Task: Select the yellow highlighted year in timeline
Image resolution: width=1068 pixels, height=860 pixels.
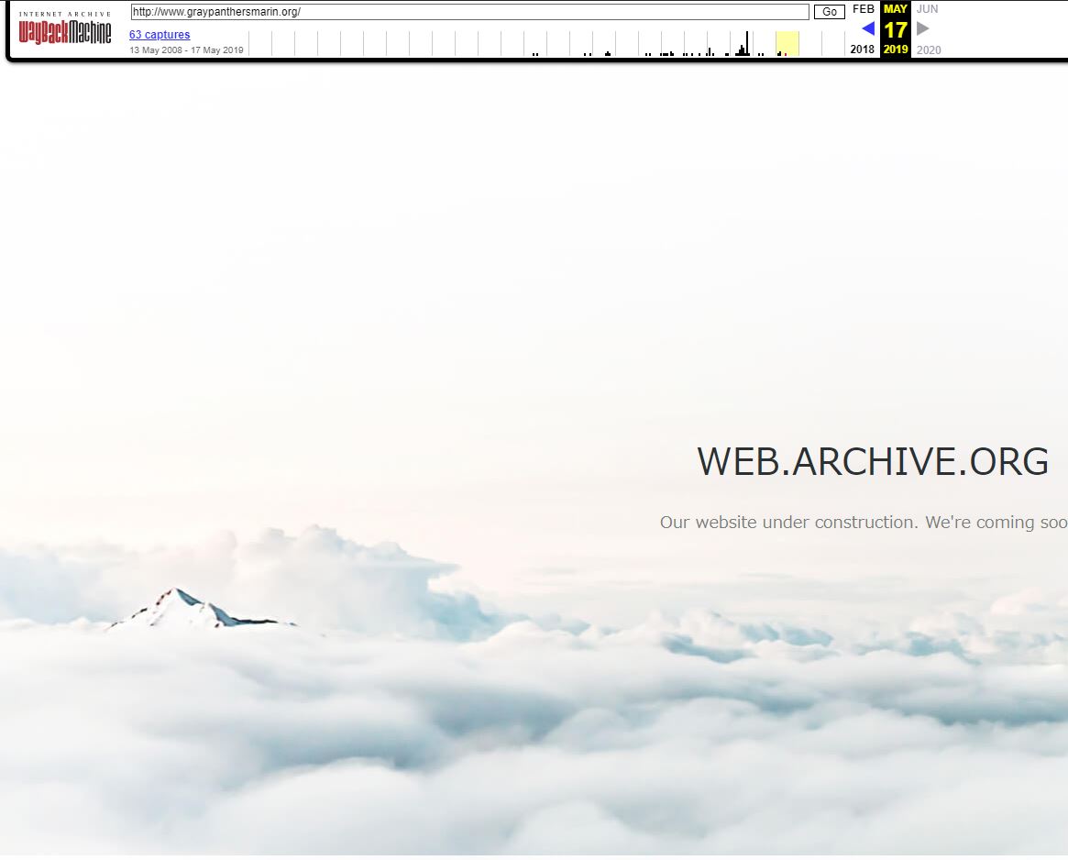Action: [x=787, y=43]
